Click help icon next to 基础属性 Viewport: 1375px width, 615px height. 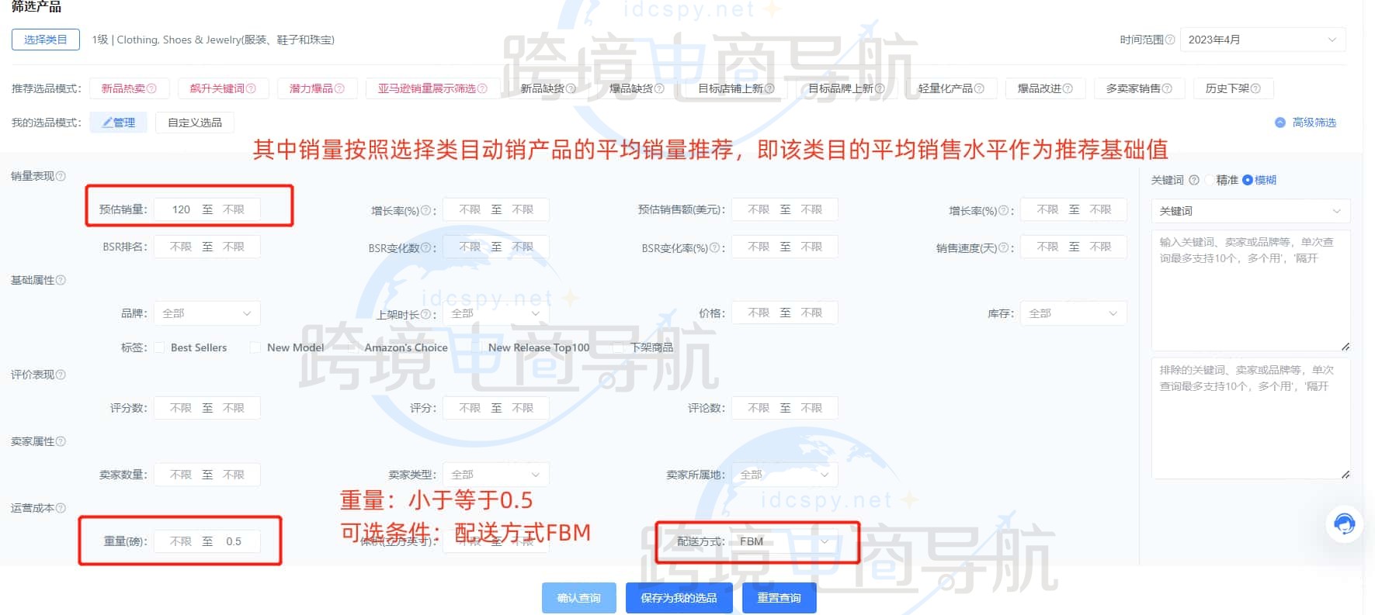pos(61,280)
